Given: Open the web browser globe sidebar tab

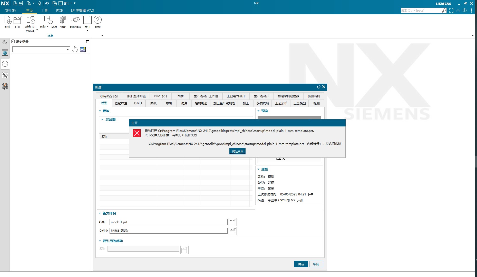Looking at the screenshot, I should [x=5, y=53].
